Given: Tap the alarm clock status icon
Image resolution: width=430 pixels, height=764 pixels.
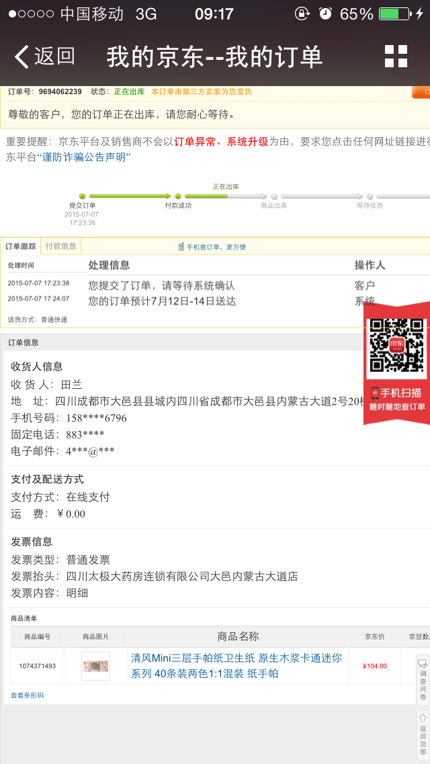Looking at the screenshot, I should click(325, 13).
